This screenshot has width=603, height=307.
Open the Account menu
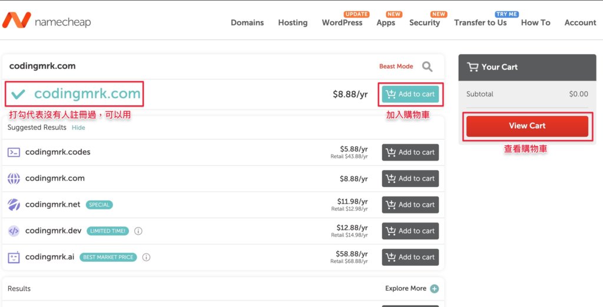(580, 23)
